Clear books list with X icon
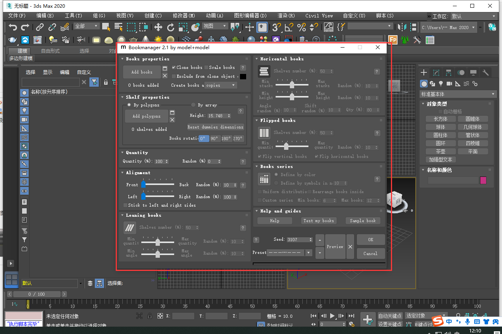 click(x=165, y=76)
